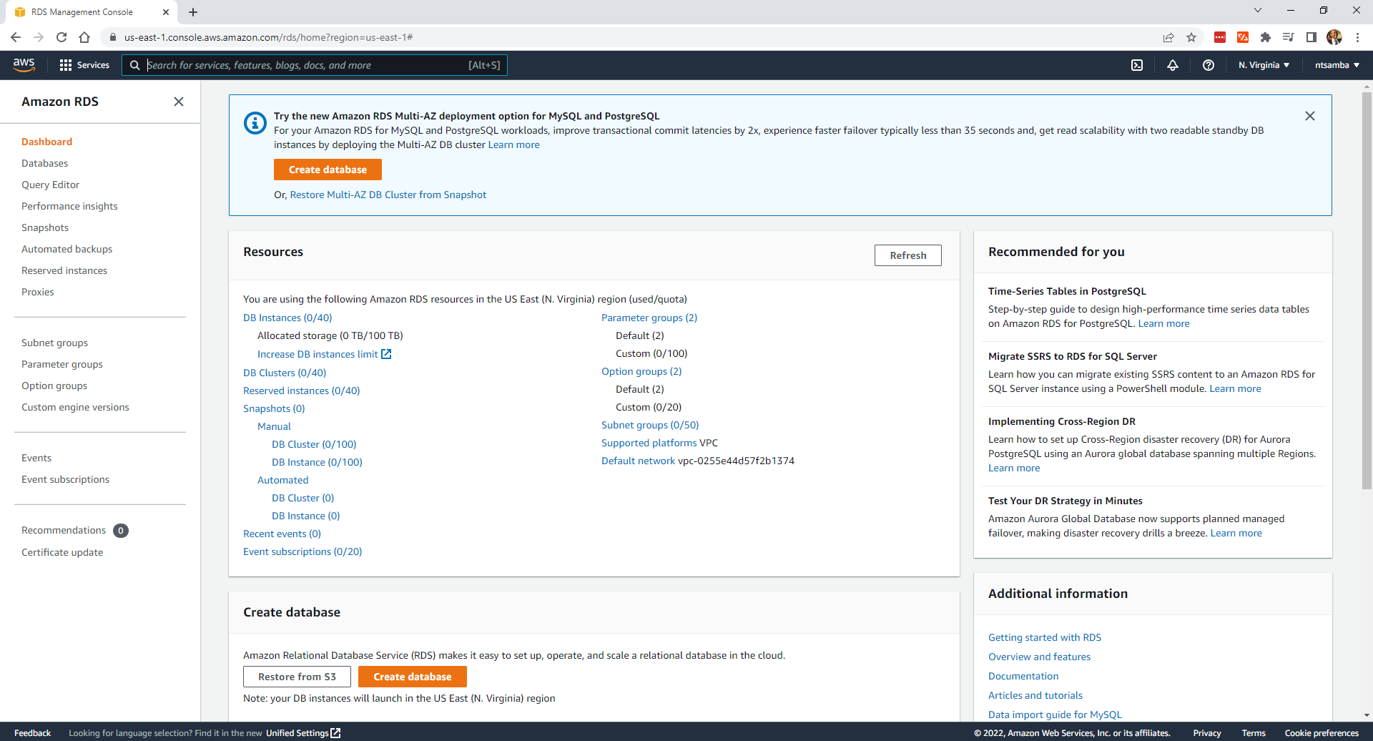Bookmark this page with the star icon

1191,37
